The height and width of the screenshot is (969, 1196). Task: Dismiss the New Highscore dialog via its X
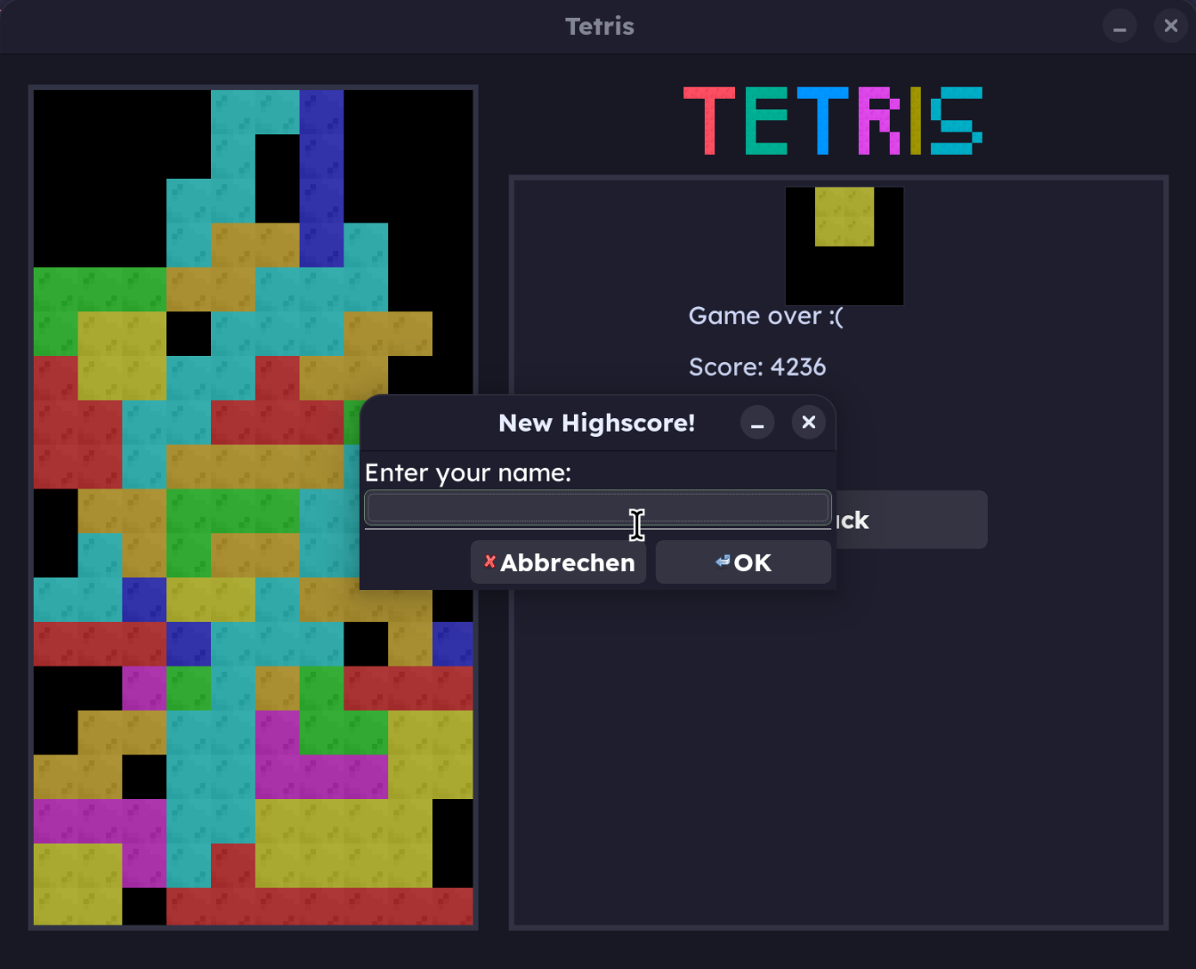coord(809,423)
